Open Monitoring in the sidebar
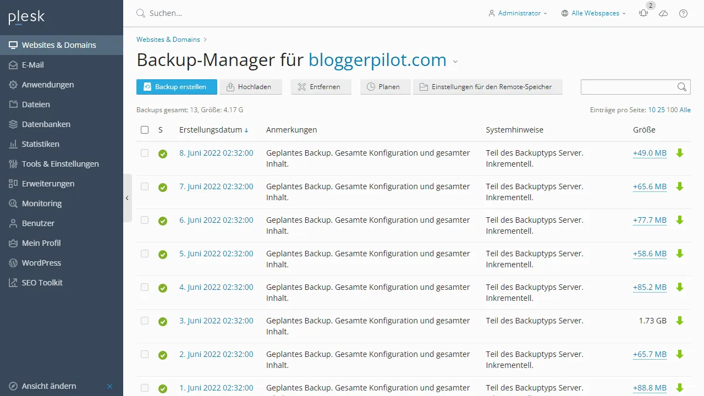 (62, 204)
